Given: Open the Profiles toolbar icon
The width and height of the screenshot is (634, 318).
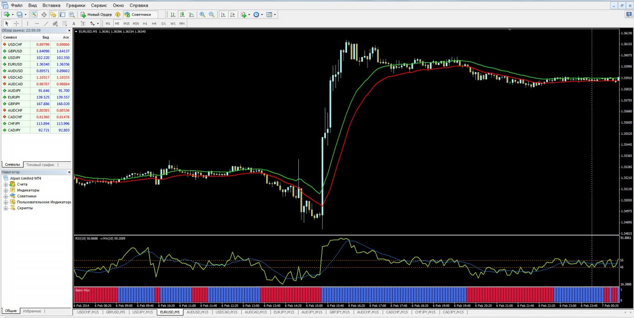Looking at the screenshot, I should tap(19, 14).
